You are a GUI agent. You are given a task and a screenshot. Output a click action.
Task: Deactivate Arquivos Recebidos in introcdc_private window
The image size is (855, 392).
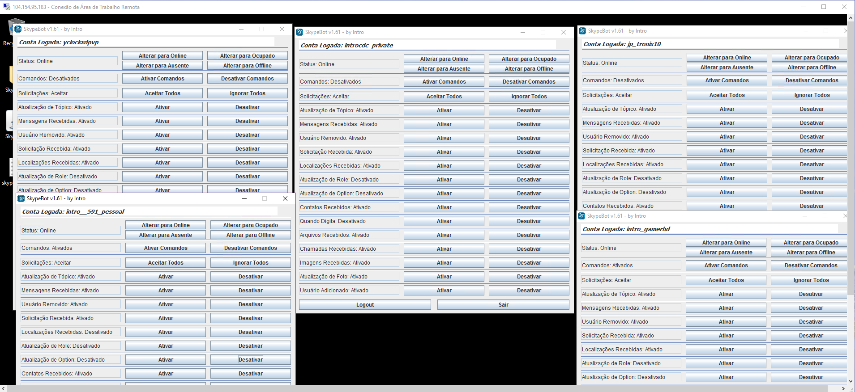point(529,235)
